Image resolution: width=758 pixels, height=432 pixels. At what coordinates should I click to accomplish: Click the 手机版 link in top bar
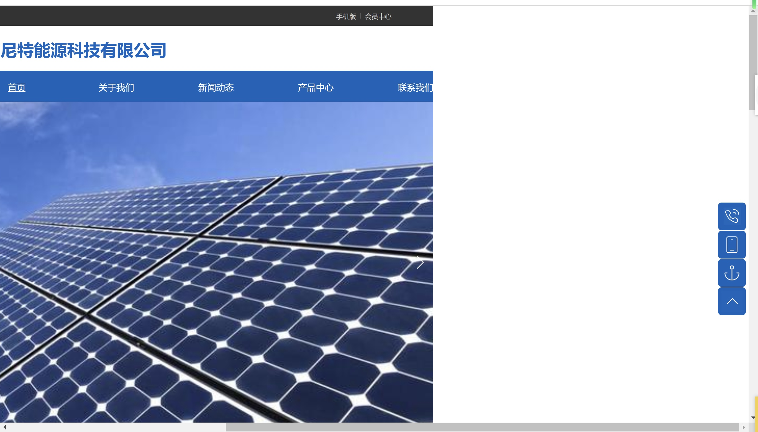346,17
